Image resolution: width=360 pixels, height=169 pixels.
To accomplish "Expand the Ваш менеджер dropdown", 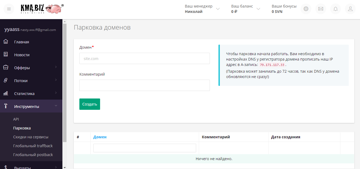I will (218, 9).
